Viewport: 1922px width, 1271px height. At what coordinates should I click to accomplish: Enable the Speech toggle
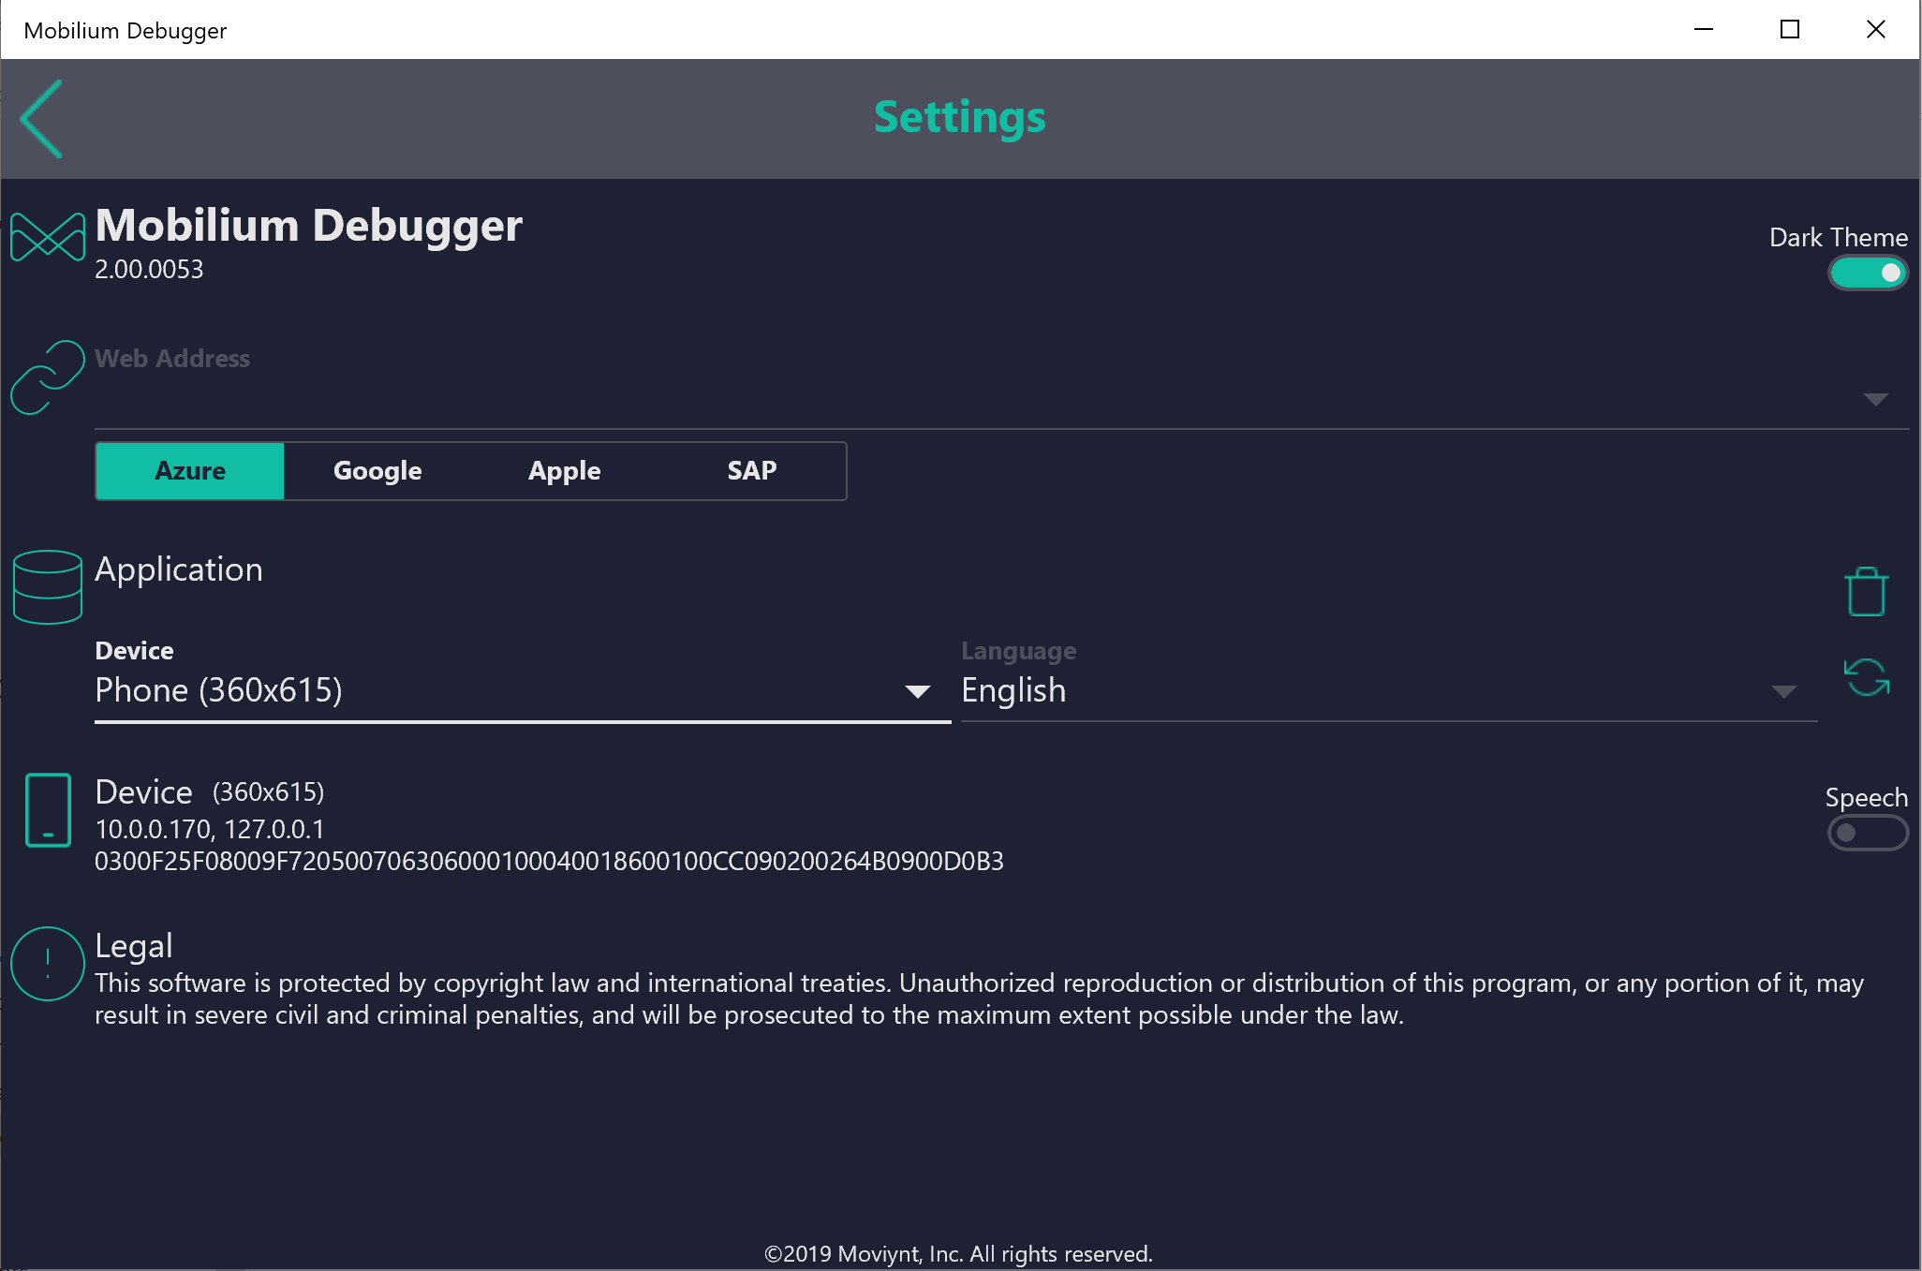(x=1868, y=833)
